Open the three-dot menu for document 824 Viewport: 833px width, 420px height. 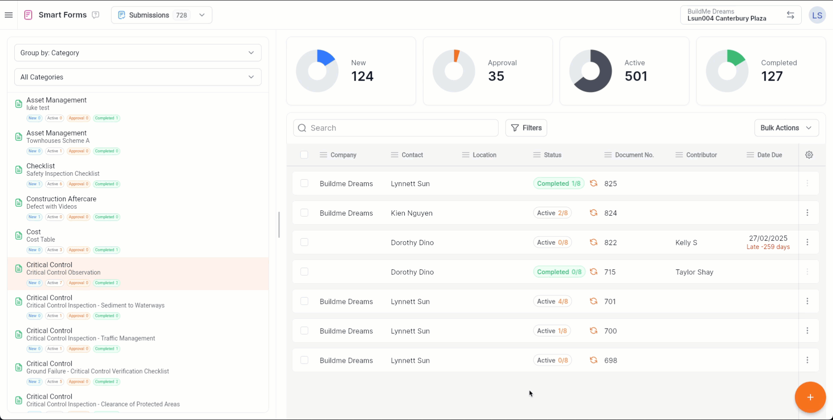[x=807, y=213]
